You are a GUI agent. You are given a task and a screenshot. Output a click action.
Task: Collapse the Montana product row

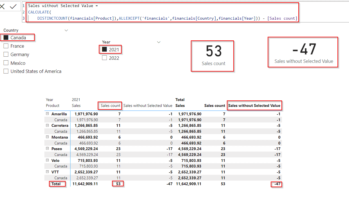47,137
